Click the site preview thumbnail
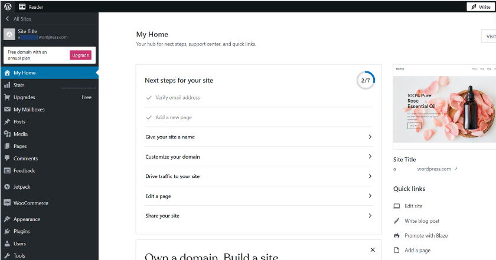This screenshot has width=496, height=260. 444,107
